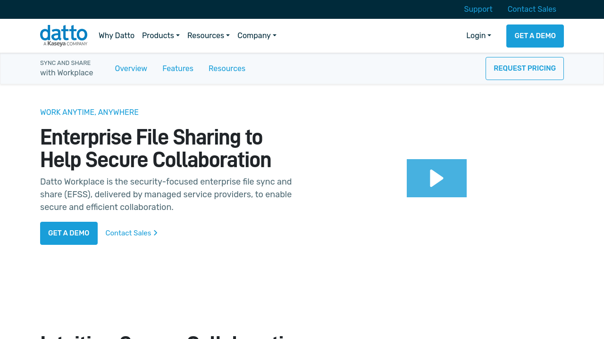This screenshot has height=339, width=604.
Task: Click the Enterprise File Sharing headline
Action: tap(156, 149)
